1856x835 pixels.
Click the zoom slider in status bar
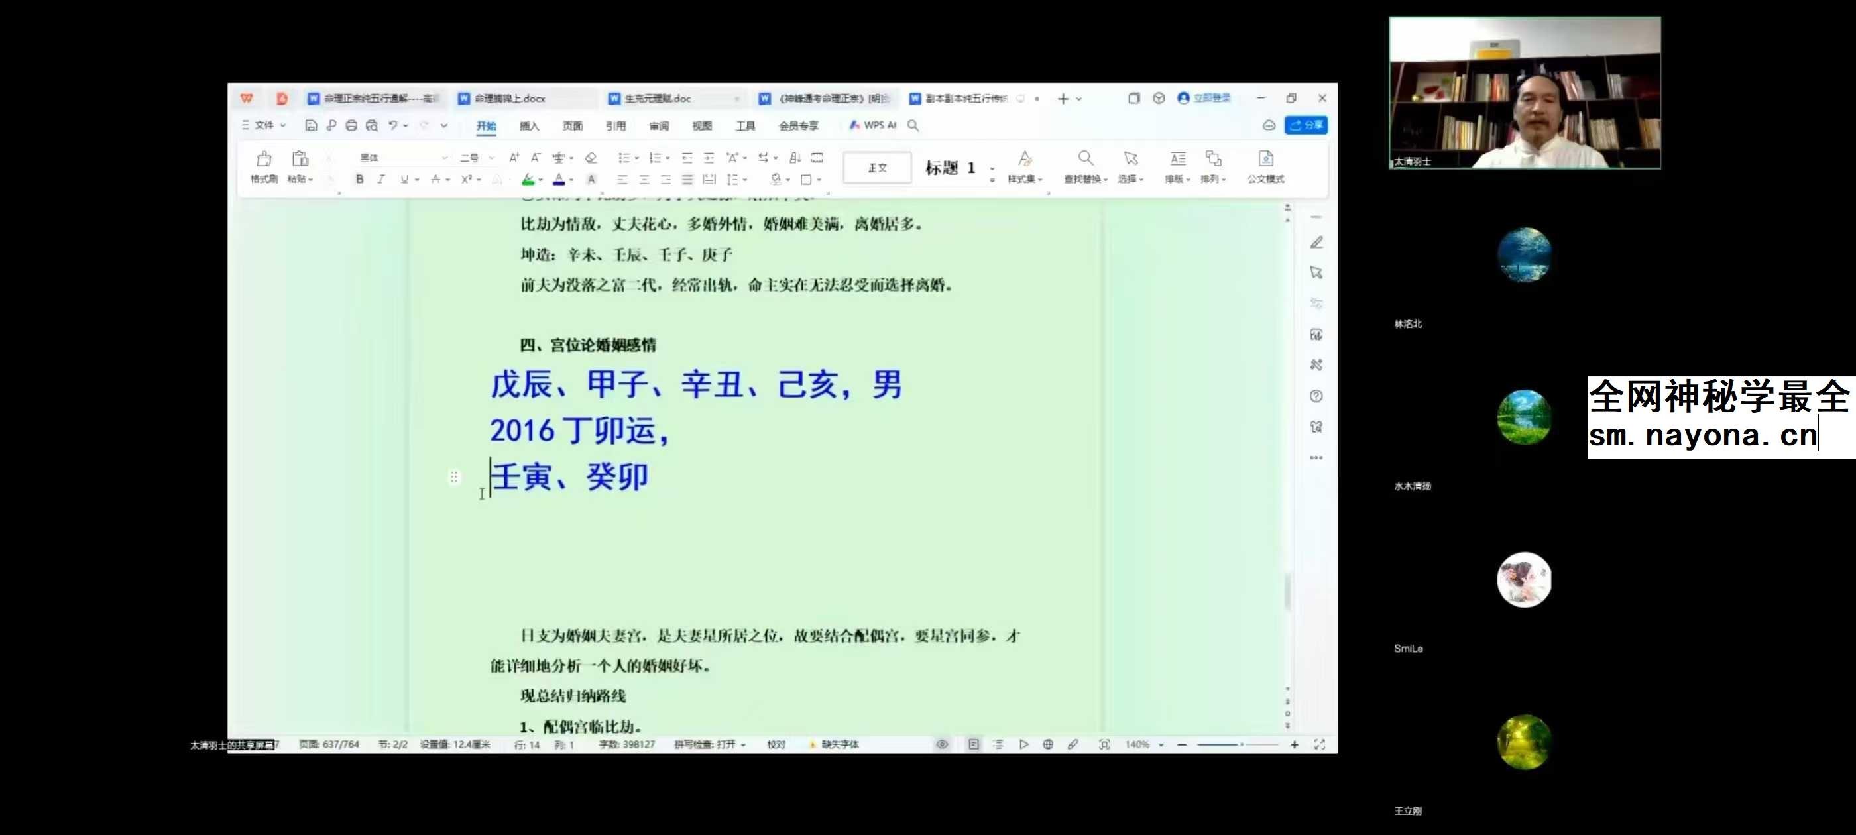(x=1238, y=744)
